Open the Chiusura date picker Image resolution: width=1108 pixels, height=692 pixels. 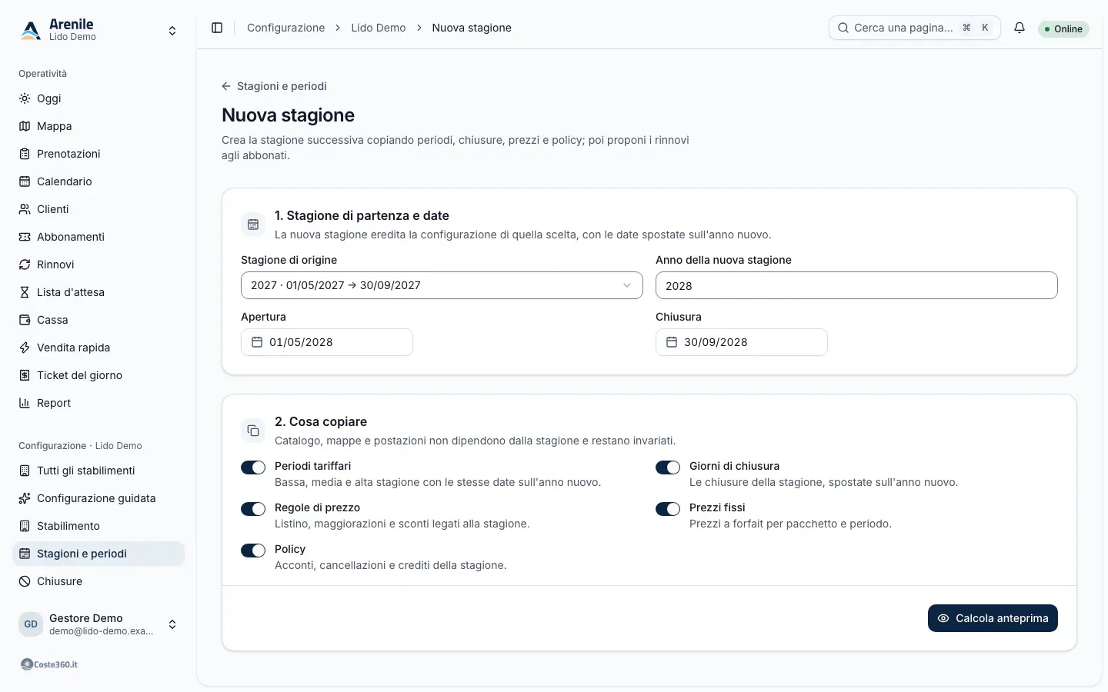click(x=742, y=342)
